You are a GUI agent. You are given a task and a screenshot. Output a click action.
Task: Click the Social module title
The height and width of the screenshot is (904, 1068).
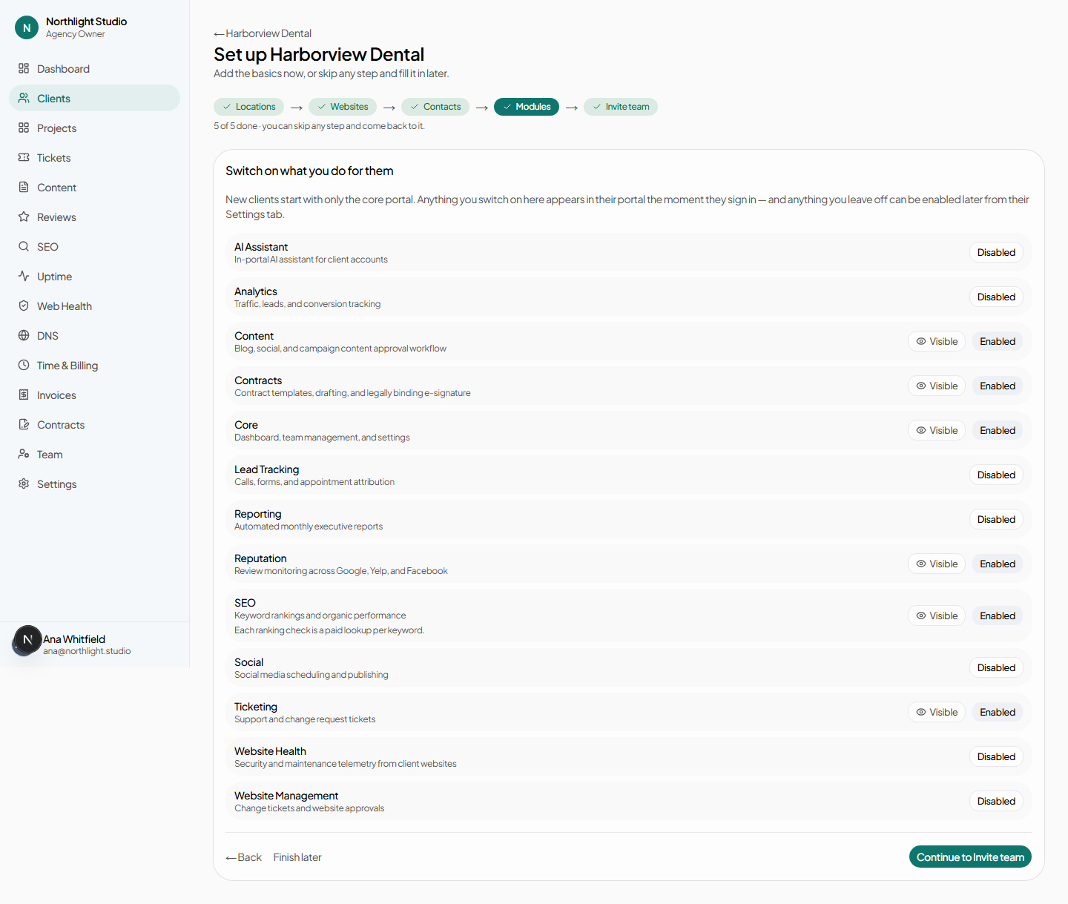(x=249, y=662)
